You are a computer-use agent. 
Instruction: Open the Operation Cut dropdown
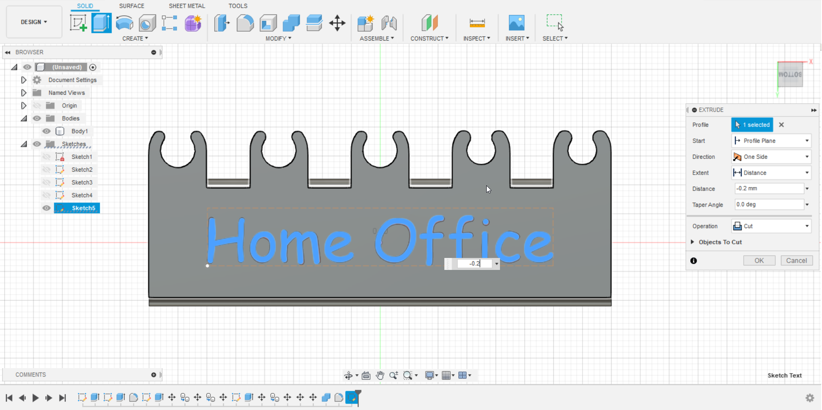click(772, 226)
